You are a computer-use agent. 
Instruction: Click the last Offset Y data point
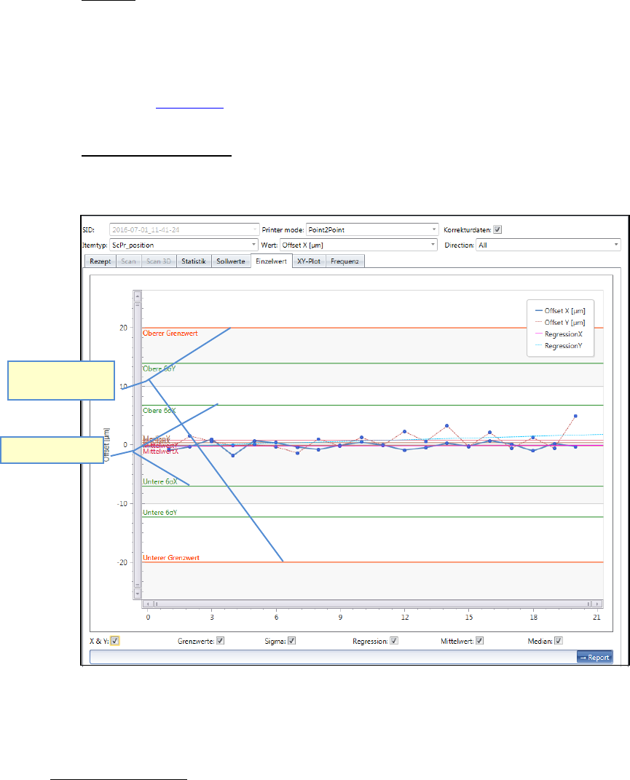[576, 416]
